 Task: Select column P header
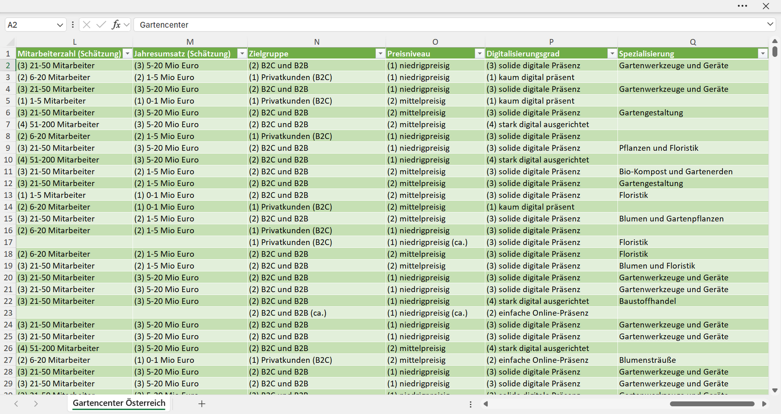coord(551,42)
